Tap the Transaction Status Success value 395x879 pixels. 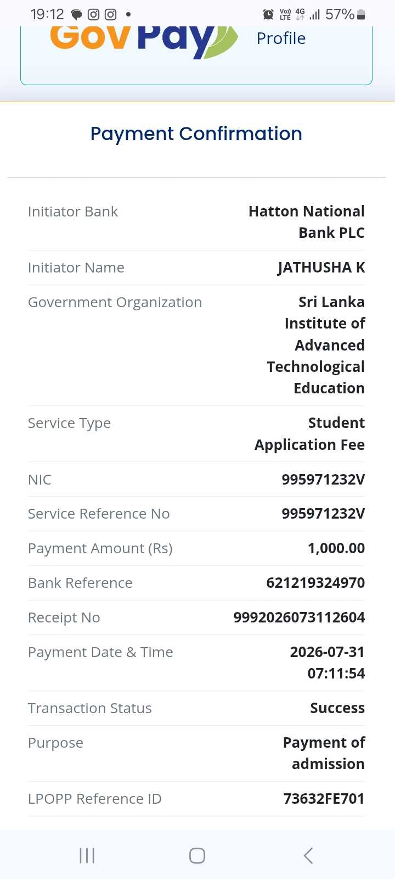click(337, 708)
